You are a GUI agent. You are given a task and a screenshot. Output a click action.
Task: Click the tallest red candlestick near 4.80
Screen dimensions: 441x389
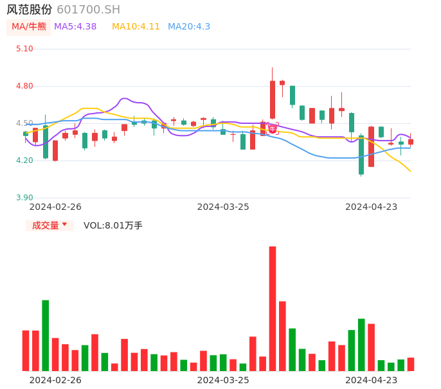(x=273, y=99)
